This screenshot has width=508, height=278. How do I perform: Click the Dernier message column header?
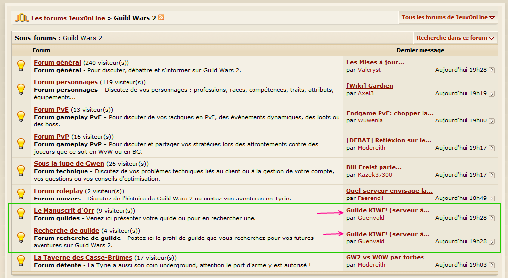pyautogui.click(x=421, y=50)
